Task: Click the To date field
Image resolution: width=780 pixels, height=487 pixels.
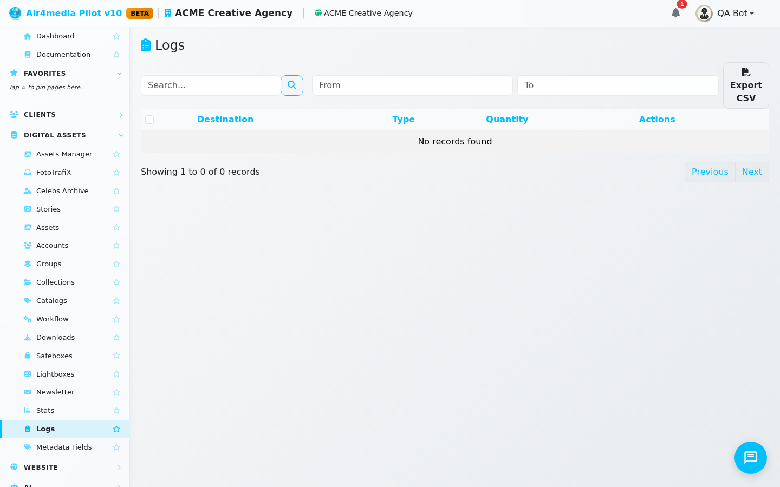Action: click(x=618, y=85)
